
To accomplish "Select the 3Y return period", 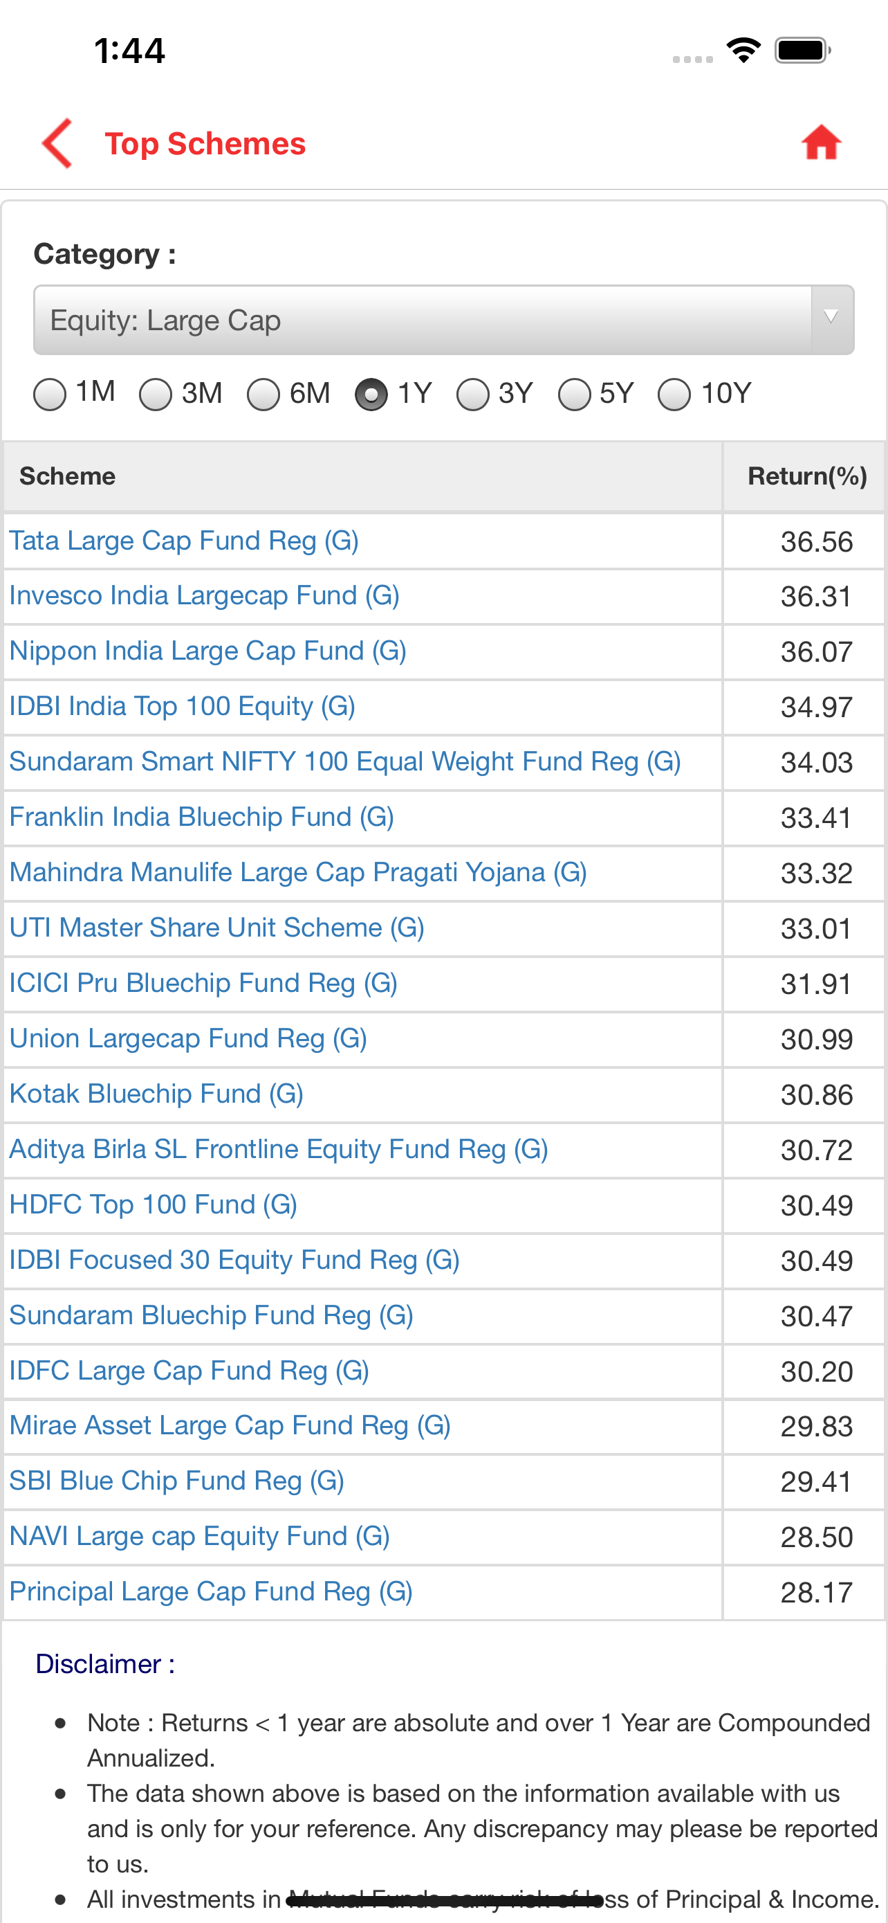I will pos(473,394).
